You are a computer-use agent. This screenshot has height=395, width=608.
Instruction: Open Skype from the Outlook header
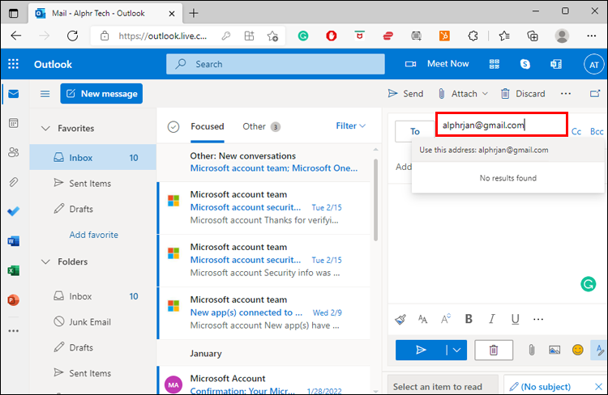[525, 64]
